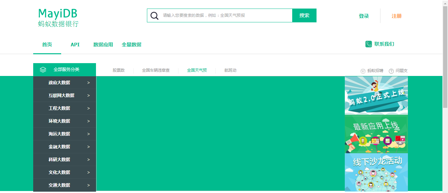Open the 全量数据 section
The width and height of the screenshot is (448, 193).
point(131,45)
